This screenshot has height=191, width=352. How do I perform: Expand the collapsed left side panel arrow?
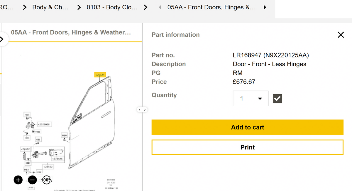[1, 39]
